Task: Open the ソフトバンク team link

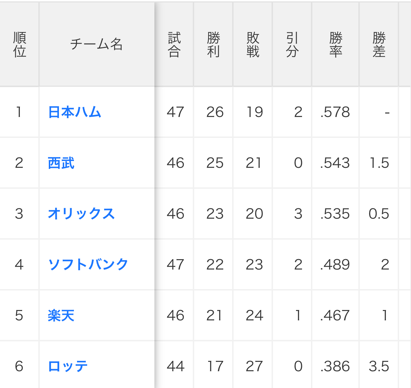Action: (x=88, y=265)
